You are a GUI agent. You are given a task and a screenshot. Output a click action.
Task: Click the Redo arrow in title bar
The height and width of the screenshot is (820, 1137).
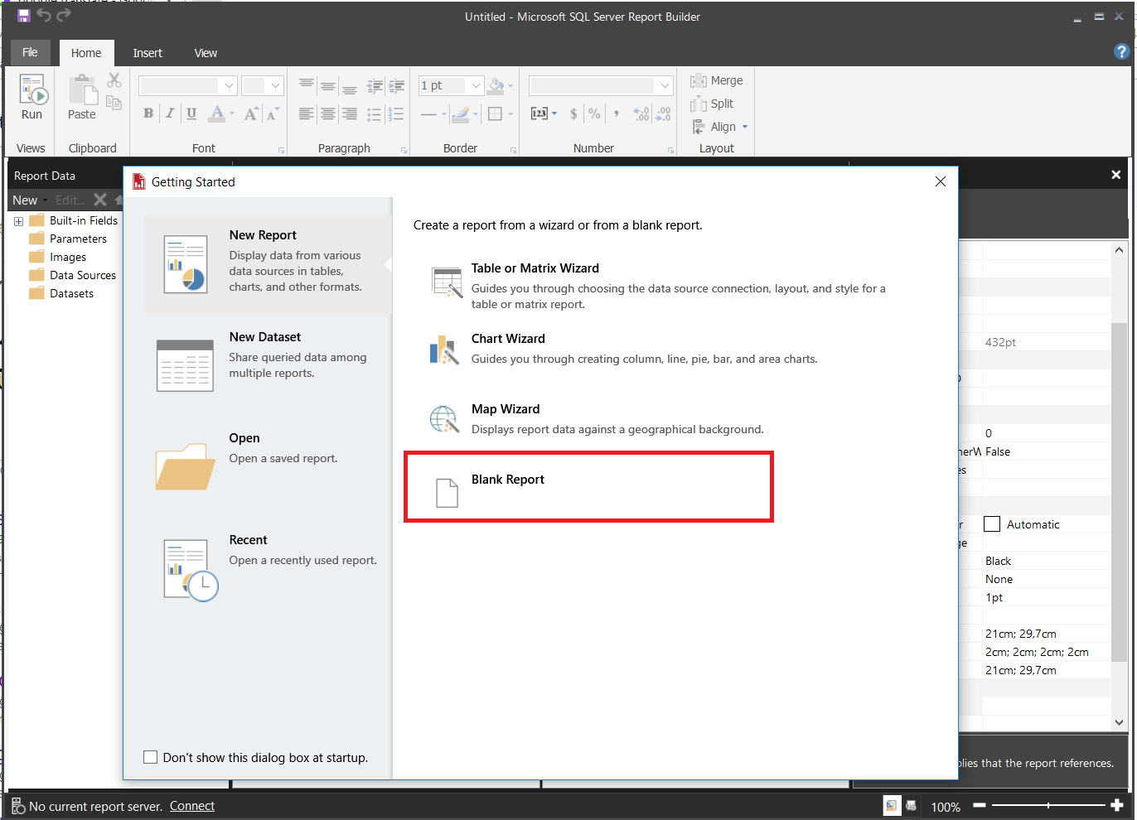coord(64,16)
